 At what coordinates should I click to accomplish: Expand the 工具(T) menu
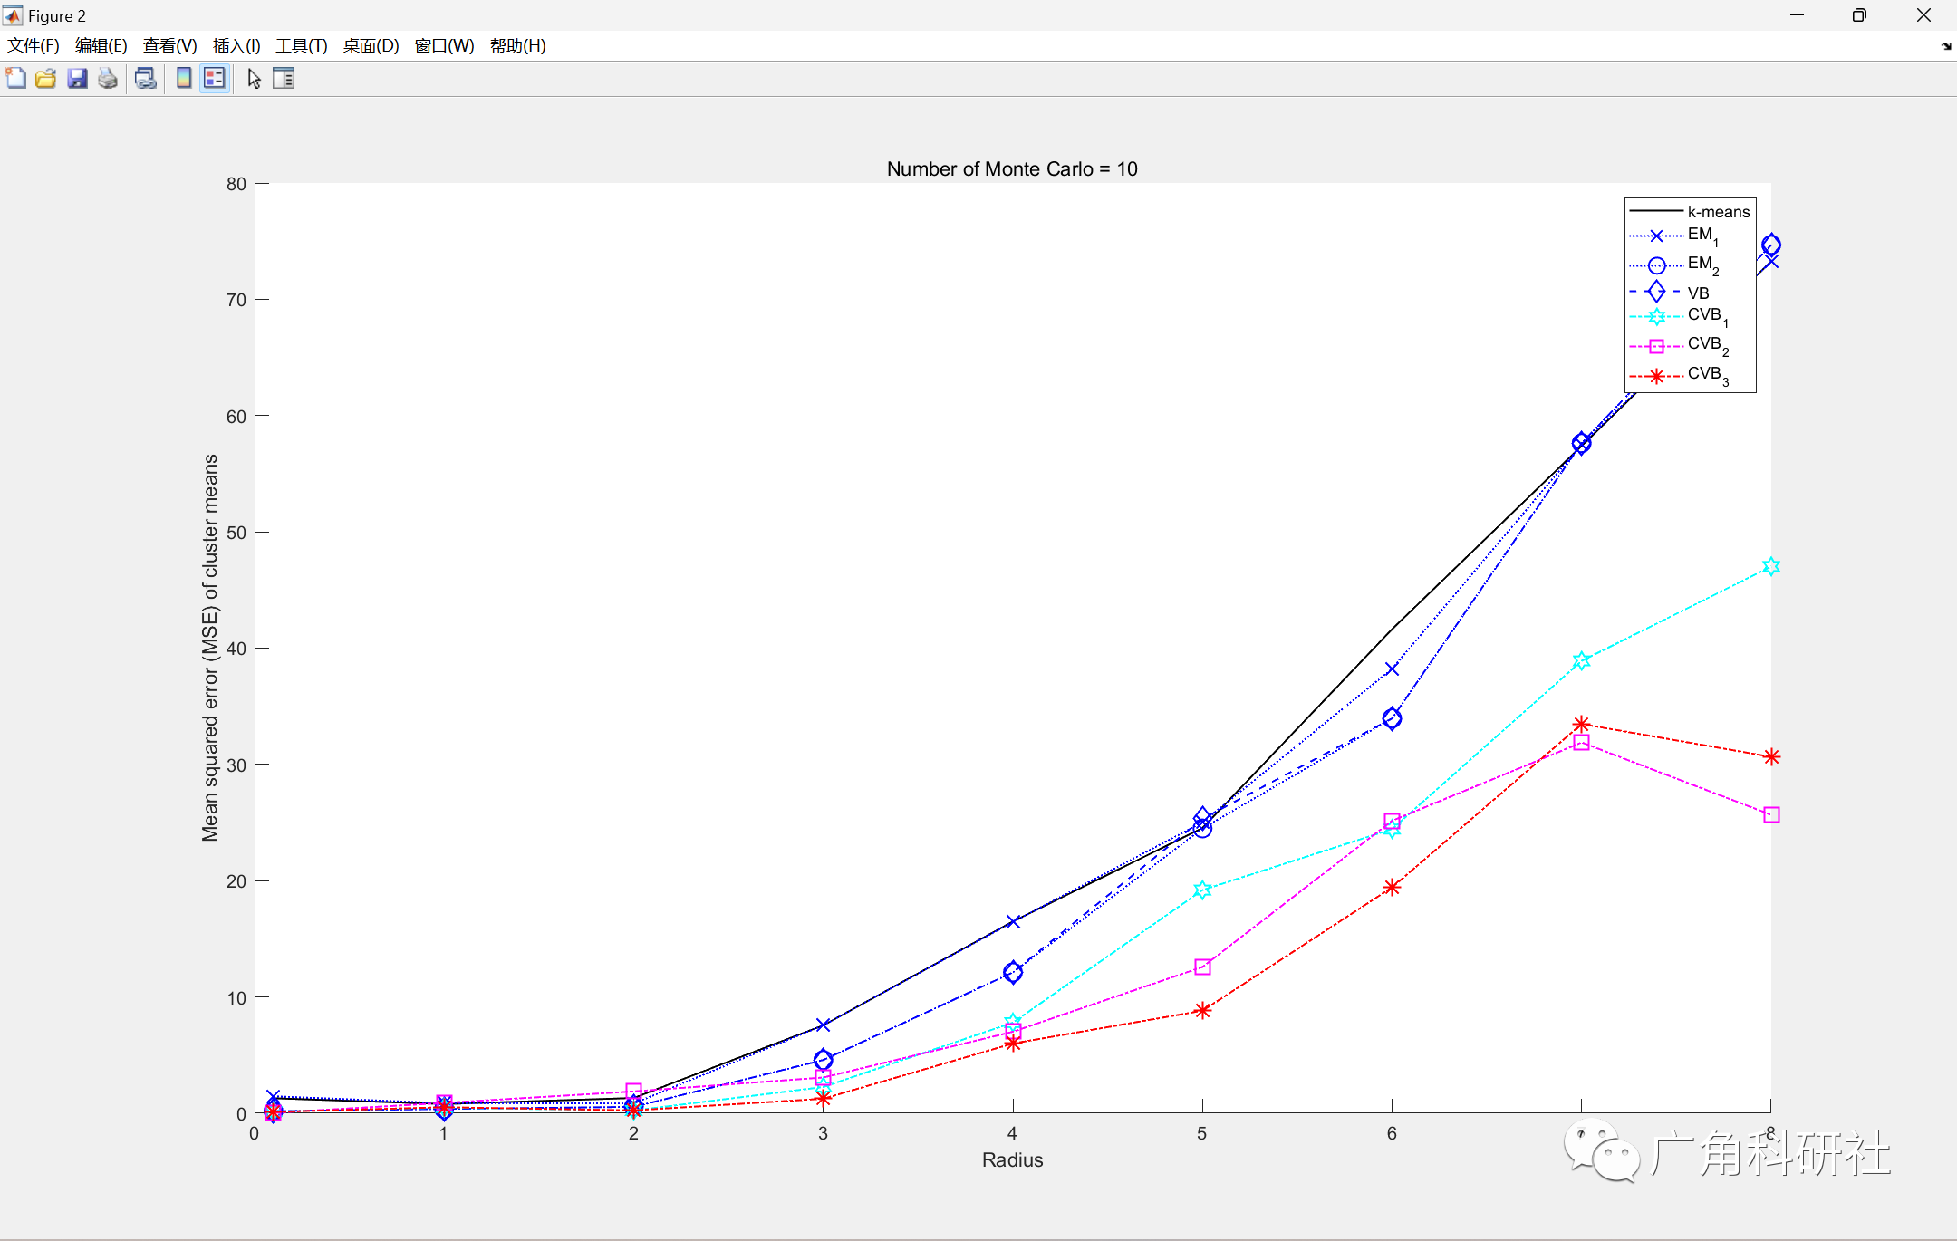point(301,46)
